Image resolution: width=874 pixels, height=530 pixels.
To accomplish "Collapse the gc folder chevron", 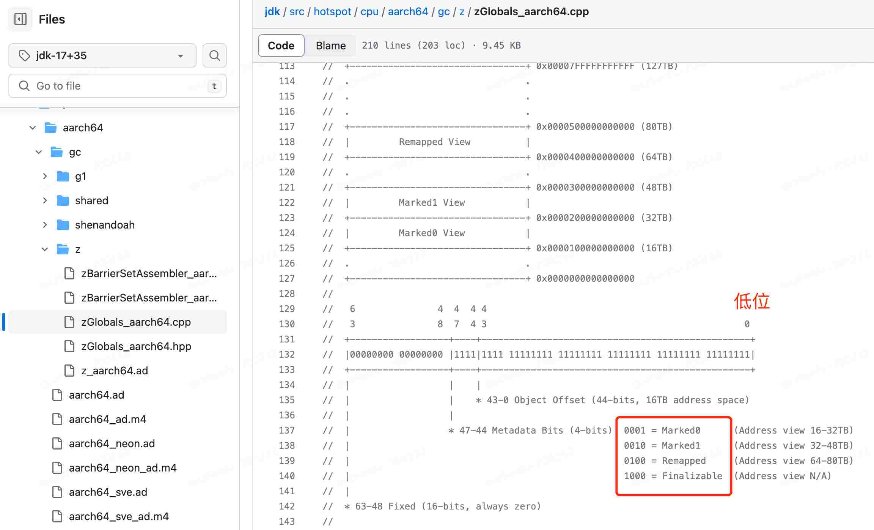I will point(39,152).
